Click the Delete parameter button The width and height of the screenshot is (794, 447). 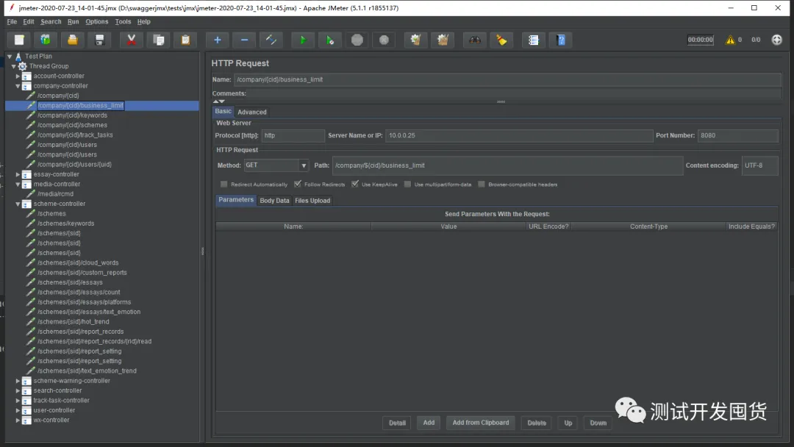tap(537, 423)
